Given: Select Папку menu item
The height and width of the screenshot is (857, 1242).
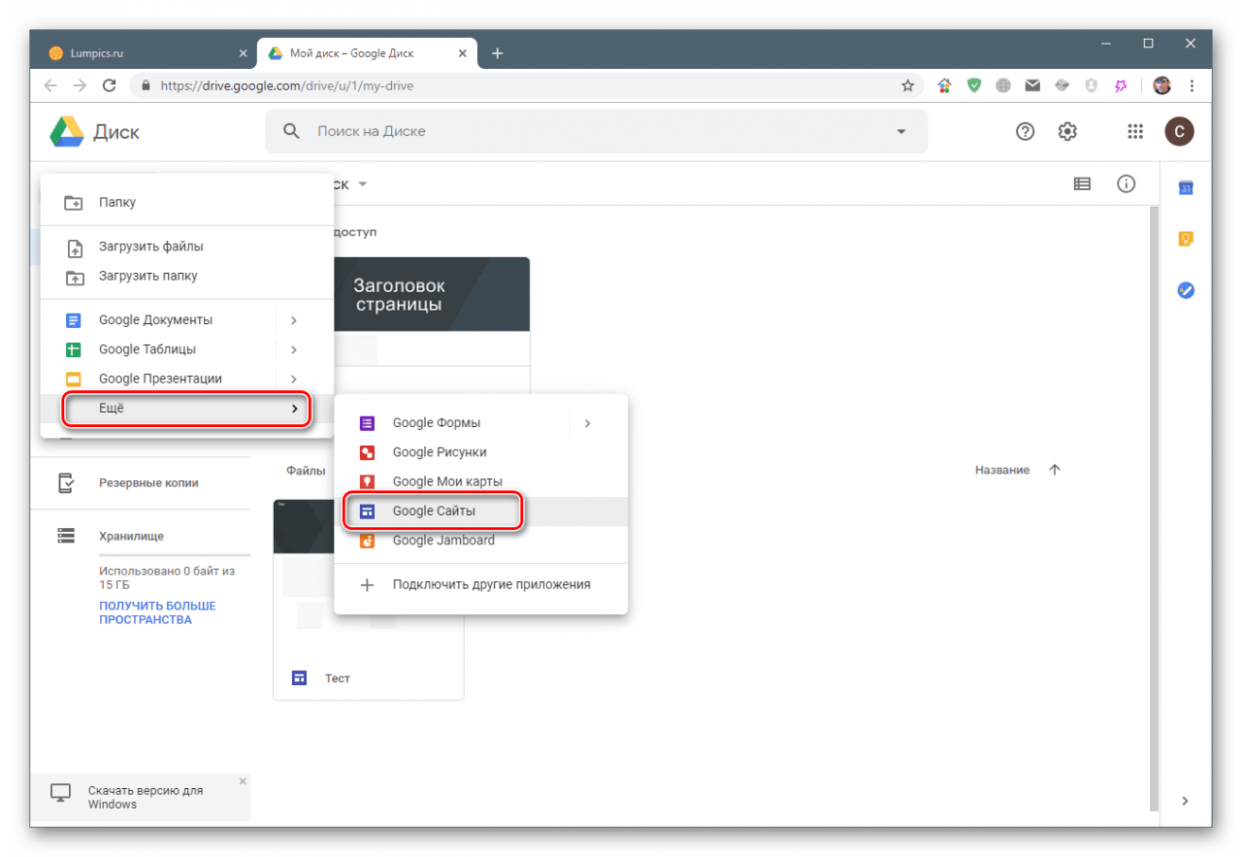Looking at the screenshot, I should (x=186, y=203).
